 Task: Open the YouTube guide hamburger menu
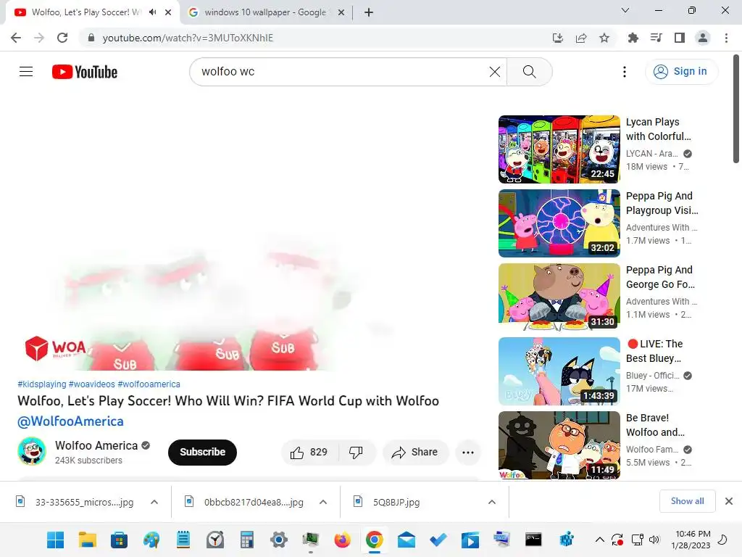tap(26, 72)
